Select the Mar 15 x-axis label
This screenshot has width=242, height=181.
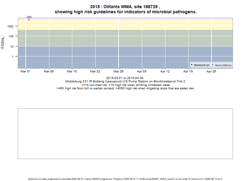pyautogui.click(x=72, y=71)
